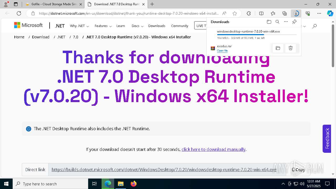Open Copilot sidebar
Screen dimensions: 336x189
coord(330,13)
